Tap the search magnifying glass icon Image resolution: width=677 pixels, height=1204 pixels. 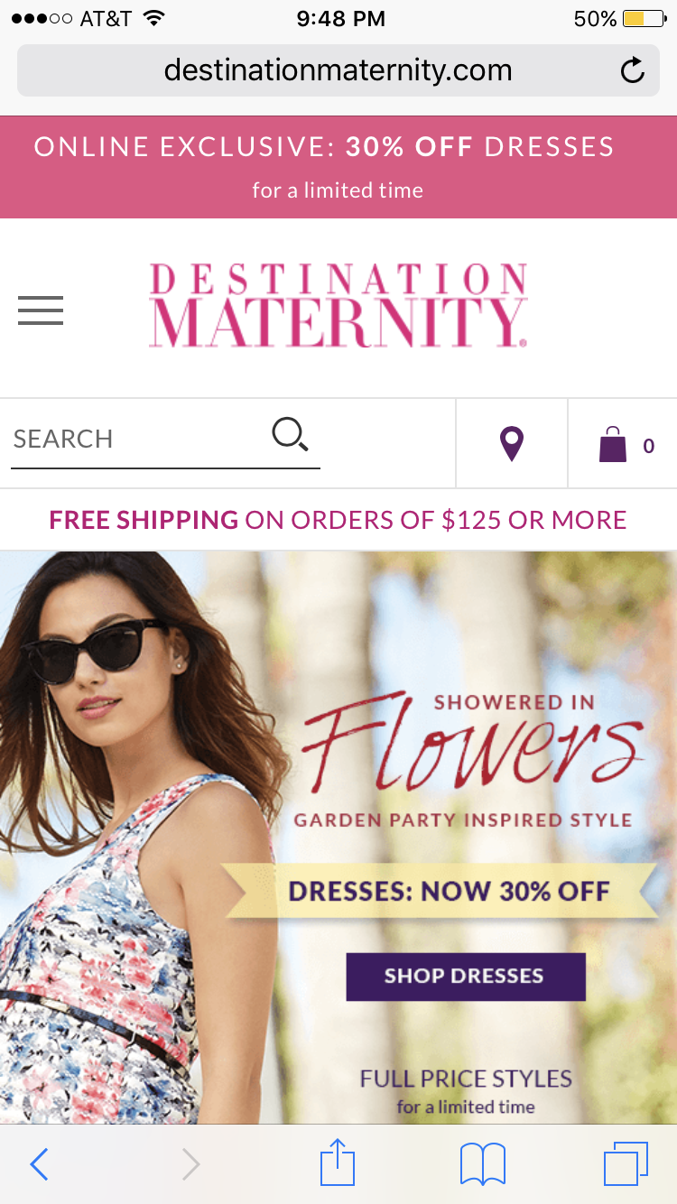291,435
